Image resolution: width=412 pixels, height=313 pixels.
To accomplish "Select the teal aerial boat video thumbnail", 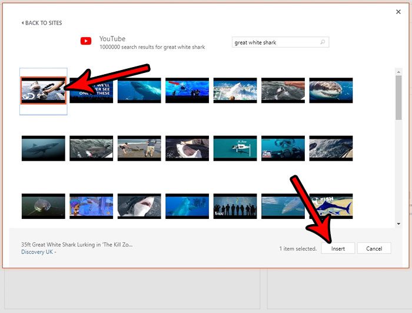I will [x=235, y=148].
